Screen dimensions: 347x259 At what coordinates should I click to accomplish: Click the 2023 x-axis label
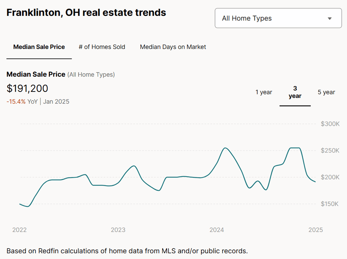[x=118, y=230]
